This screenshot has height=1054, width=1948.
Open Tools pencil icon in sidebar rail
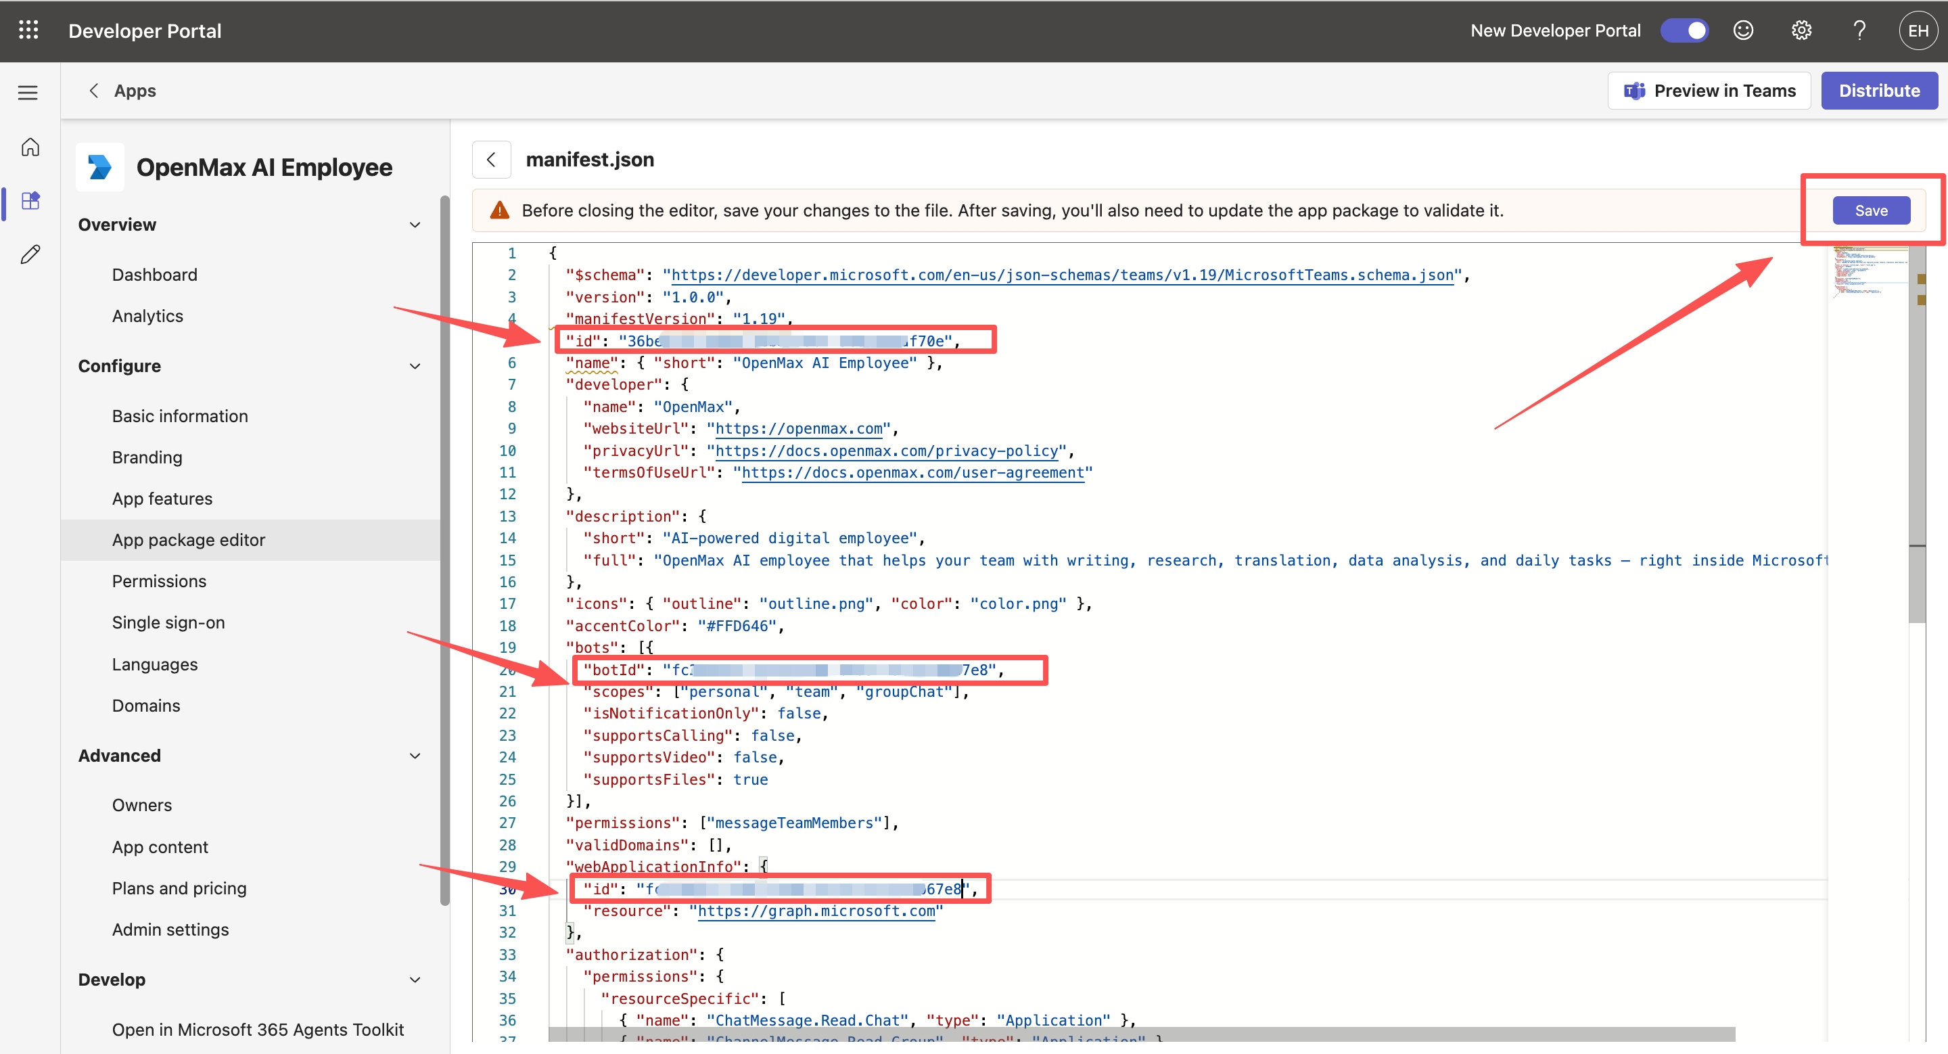click(30, 254)
